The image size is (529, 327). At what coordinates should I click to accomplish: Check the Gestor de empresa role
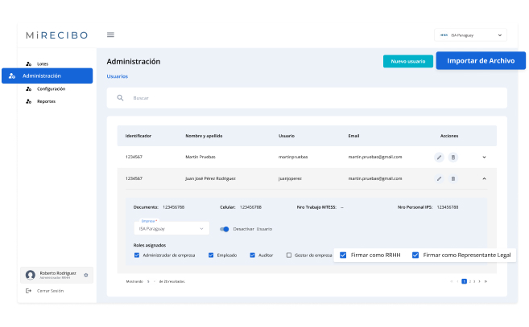(x=290, y=255)
